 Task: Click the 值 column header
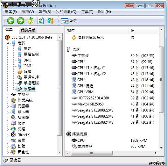coord(143,31)
